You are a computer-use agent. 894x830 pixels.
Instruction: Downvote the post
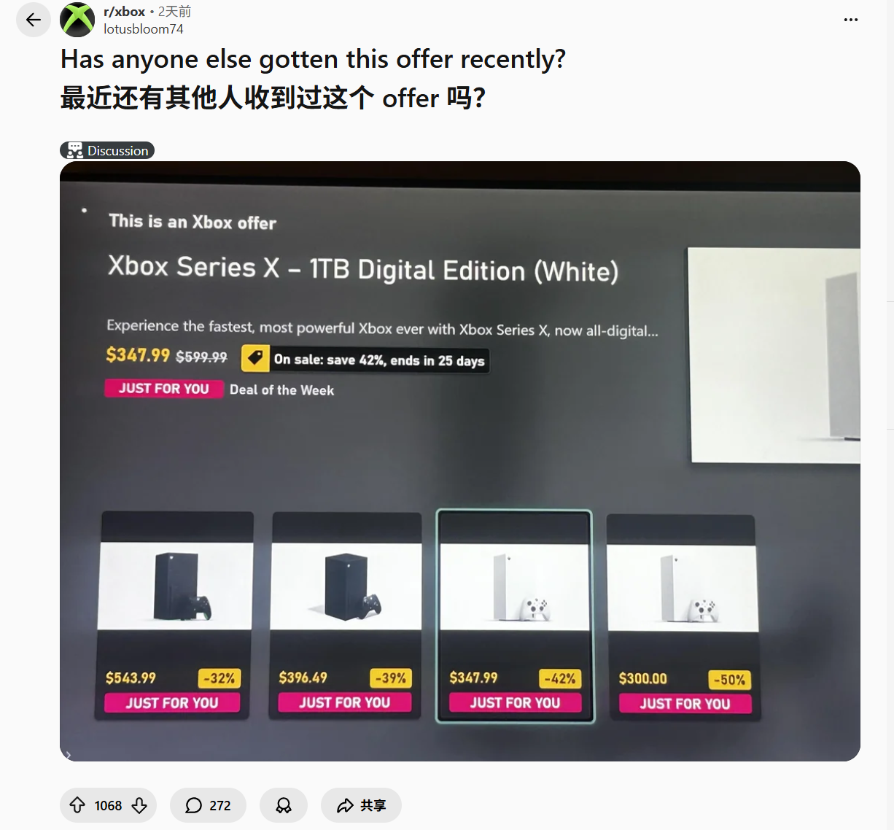(139, 805)
